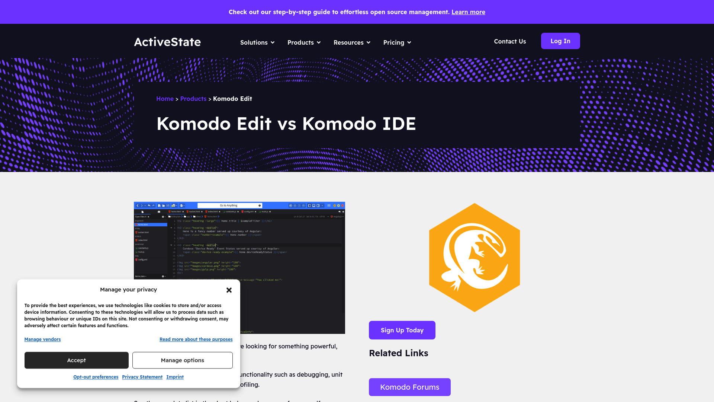Open the Contact Us page
Viewport: 714px width, 402px height.
[510, 41]
